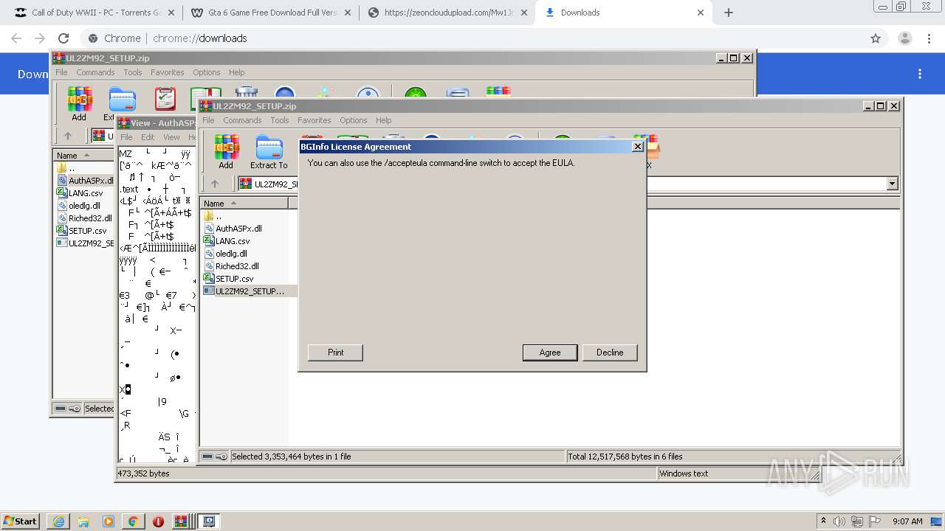
Task: Open File menu in the View window
Action: point(127,137)
